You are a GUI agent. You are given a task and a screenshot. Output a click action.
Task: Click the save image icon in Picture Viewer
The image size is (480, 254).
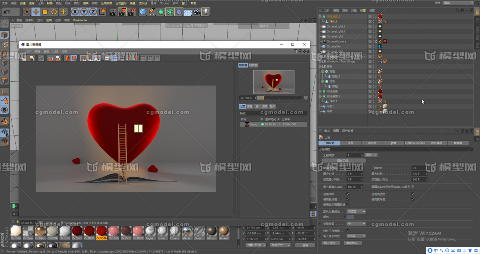click(32, 58)
